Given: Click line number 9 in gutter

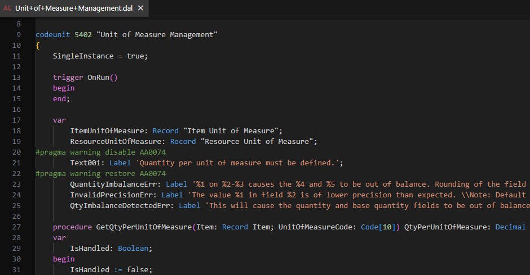Looking at the screenshot, I should pos(19,35).
